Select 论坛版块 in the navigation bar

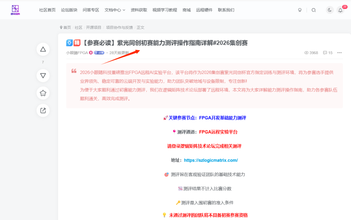coord(70,10)
